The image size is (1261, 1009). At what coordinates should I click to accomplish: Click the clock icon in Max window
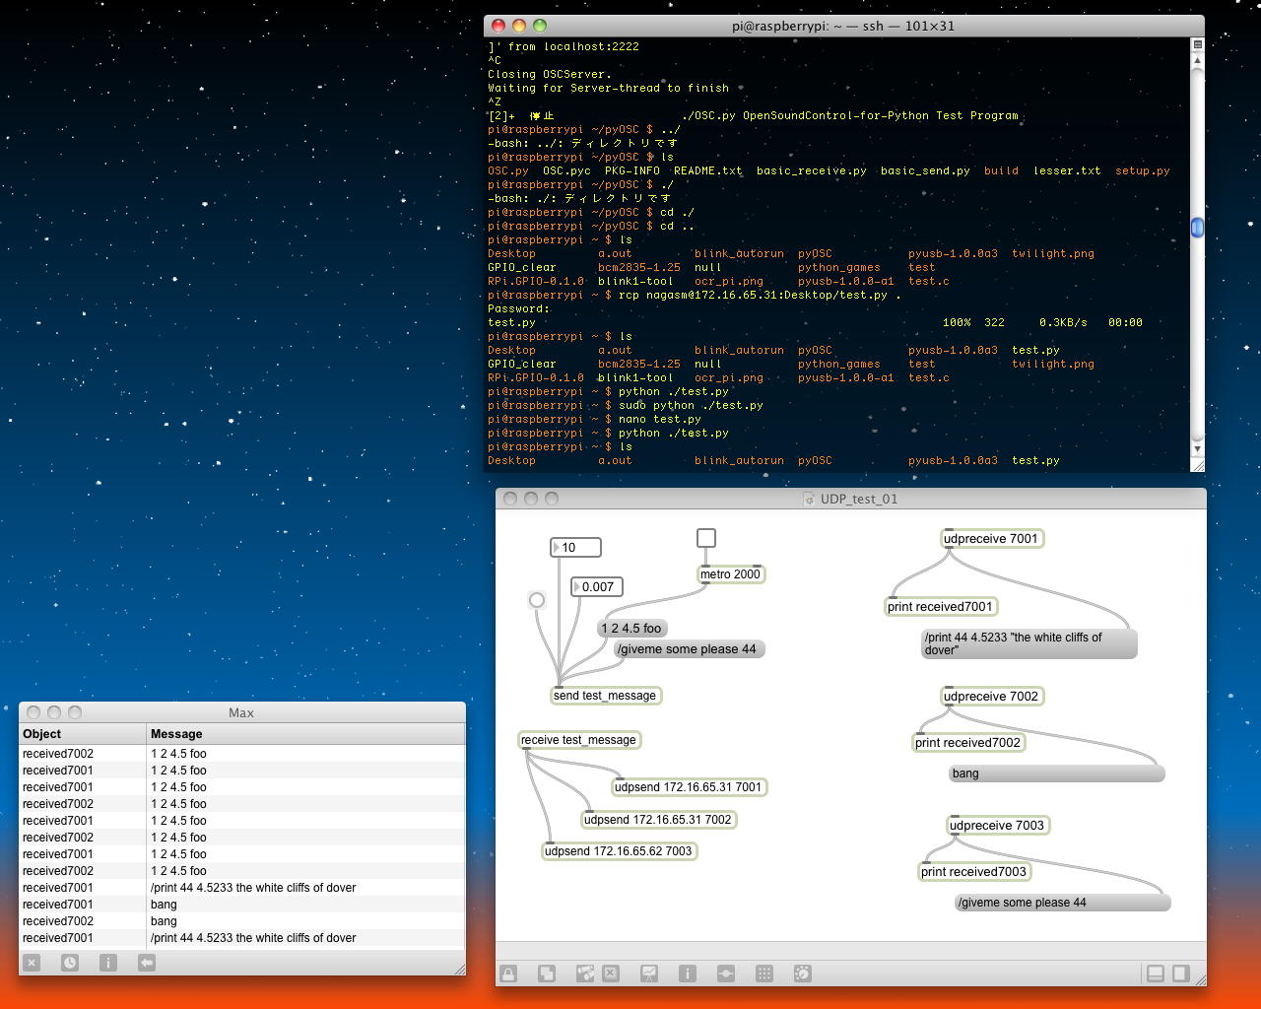tap(70, 963)
